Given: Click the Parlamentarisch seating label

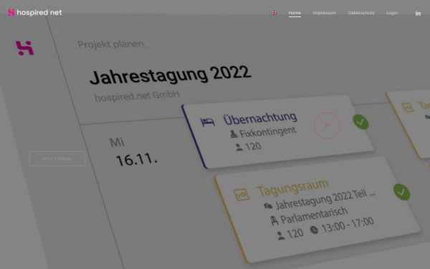Looking at the screenshot, I should [314, 216].
